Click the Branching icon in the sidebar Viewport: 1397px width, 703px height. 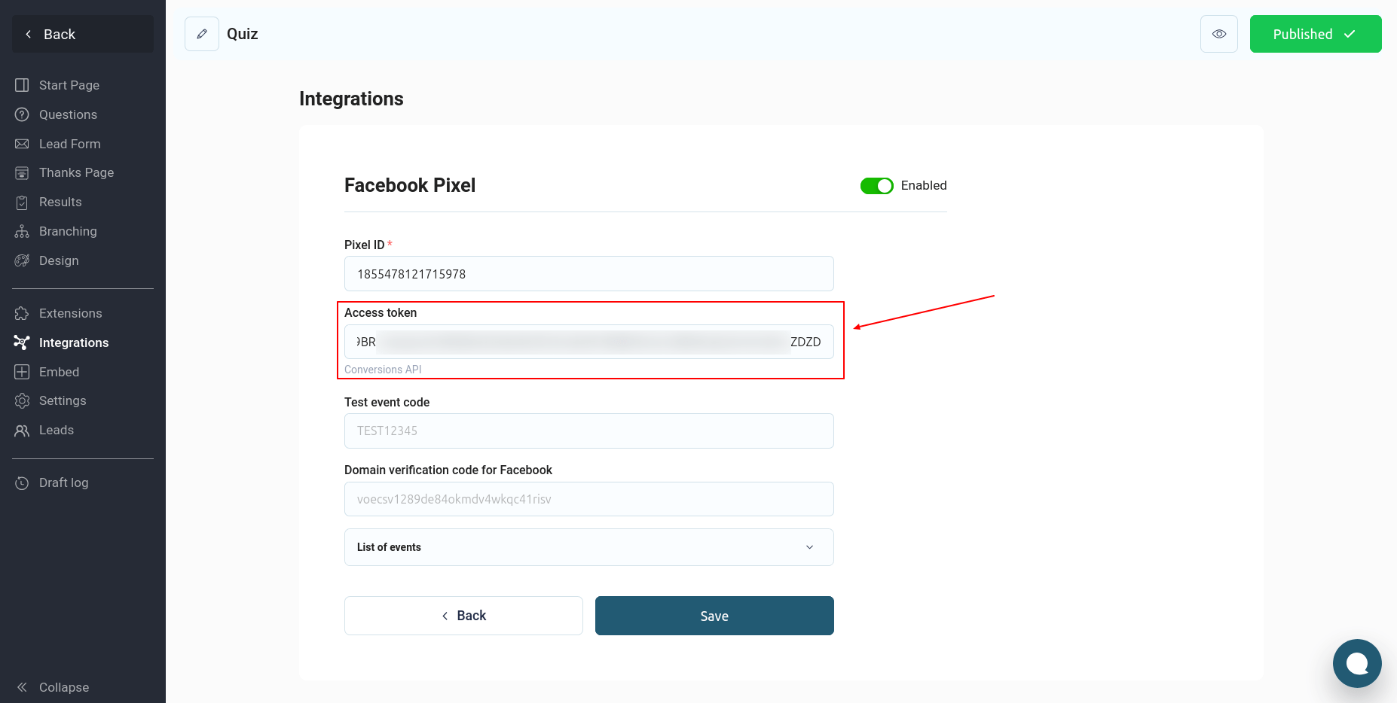22,231
